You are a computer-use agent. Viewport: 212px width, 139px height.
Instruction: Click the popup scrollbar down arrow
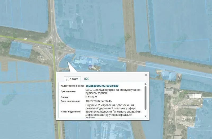[145, 116]
